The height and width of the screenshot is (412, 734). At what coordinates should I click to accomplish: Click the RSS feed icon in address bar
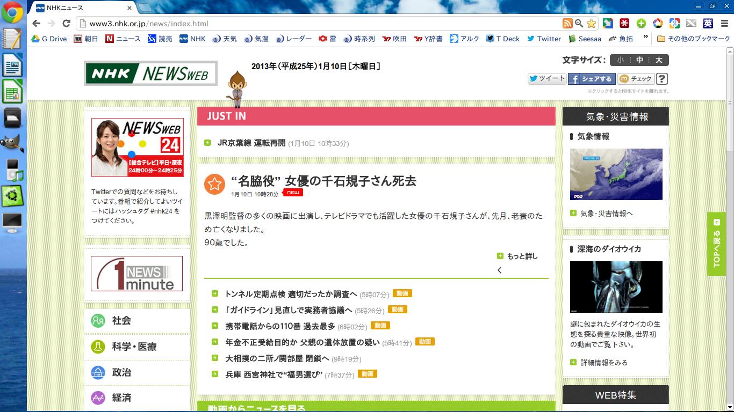(567, 23)
